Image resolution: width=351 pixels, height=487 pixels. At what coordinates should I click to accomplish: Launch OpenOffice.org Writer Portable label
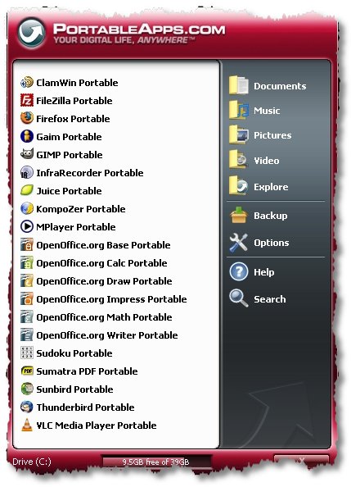click(107, 335)
